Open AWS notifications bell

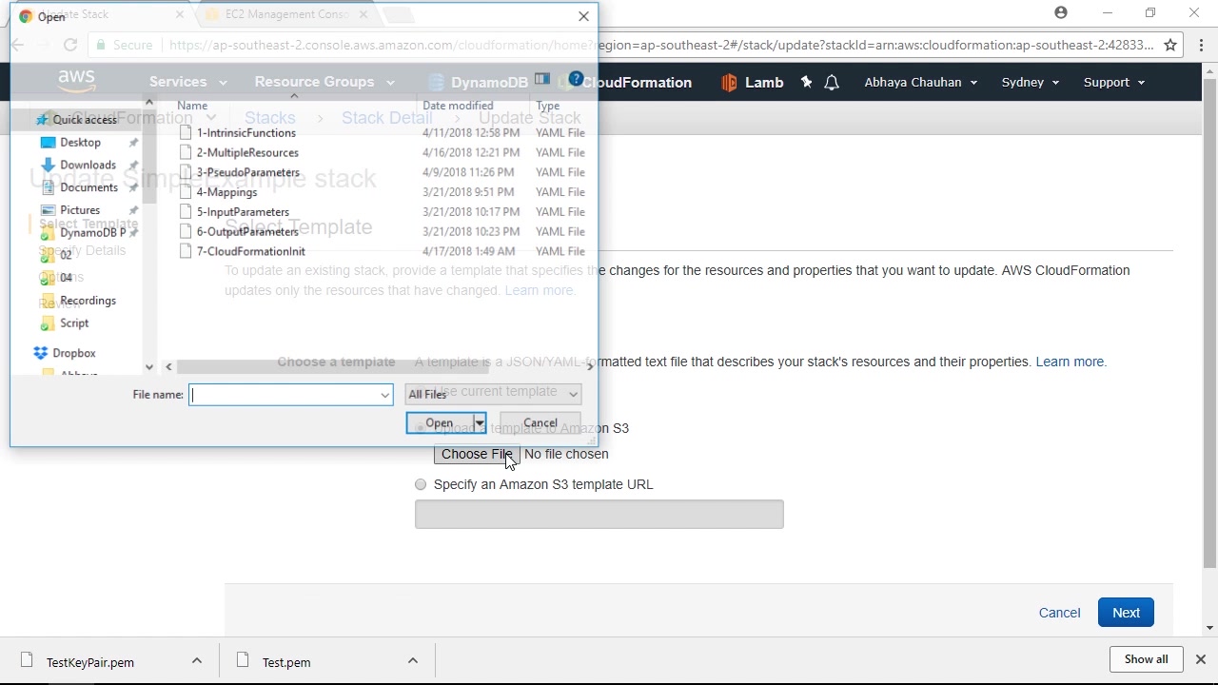click(832, 83)
